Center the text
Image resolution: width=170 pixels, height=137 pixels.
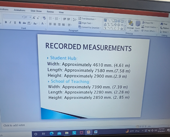click(55, 24)
